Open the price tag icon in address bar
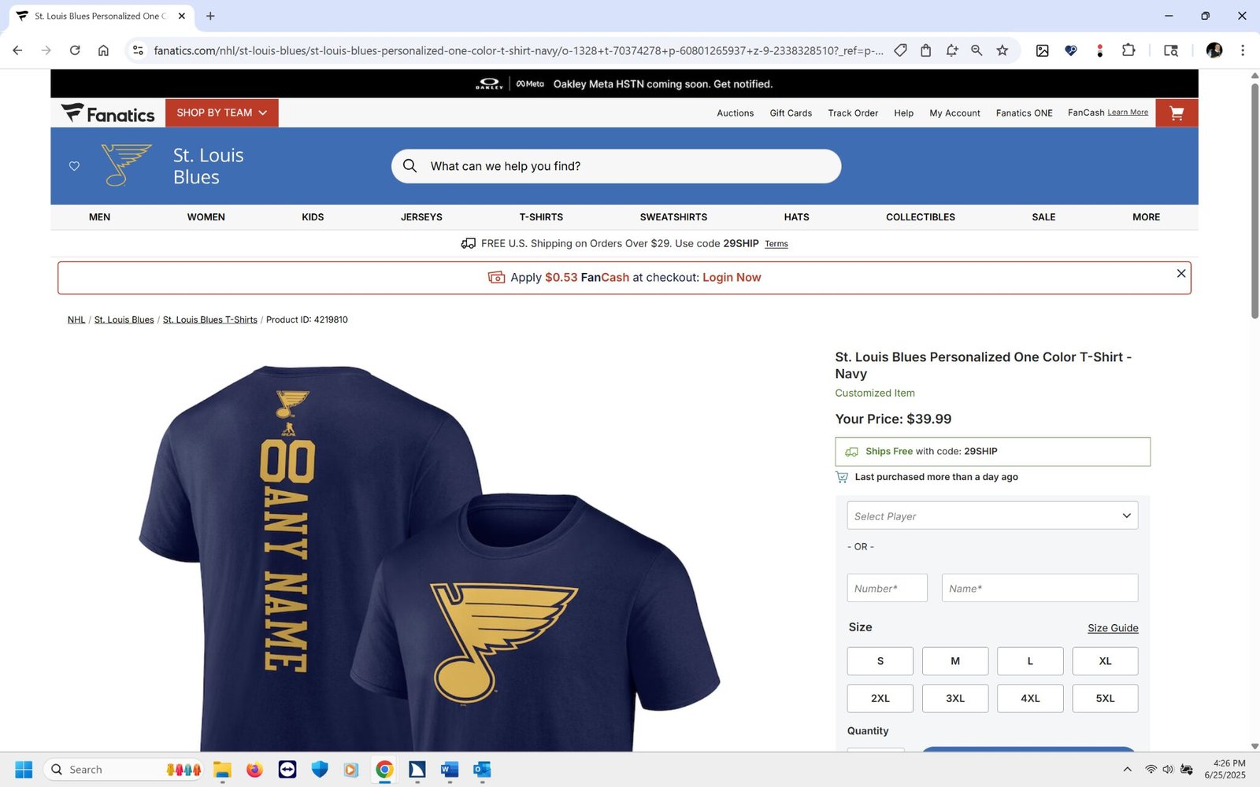1260x787 pixels. [x=900, y=50]
